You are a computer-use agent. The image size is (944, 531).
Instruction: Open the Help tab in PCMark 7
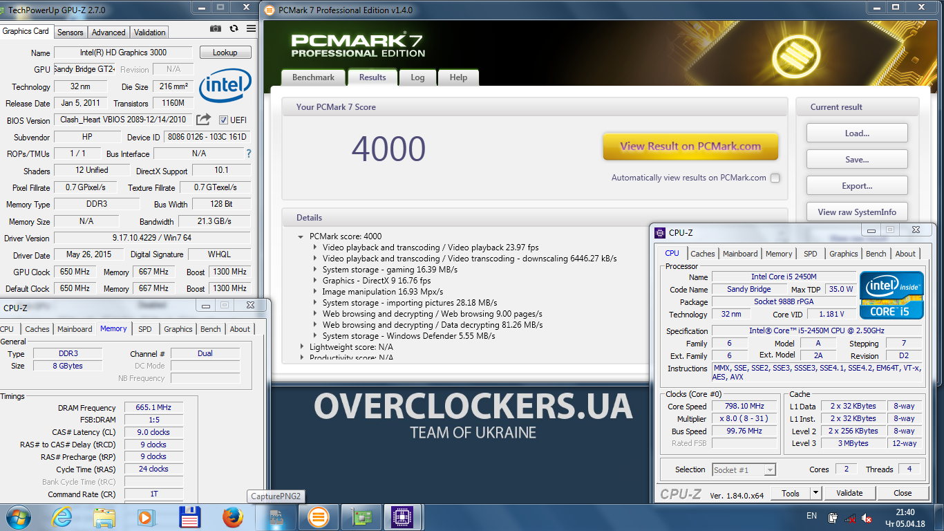458,77
